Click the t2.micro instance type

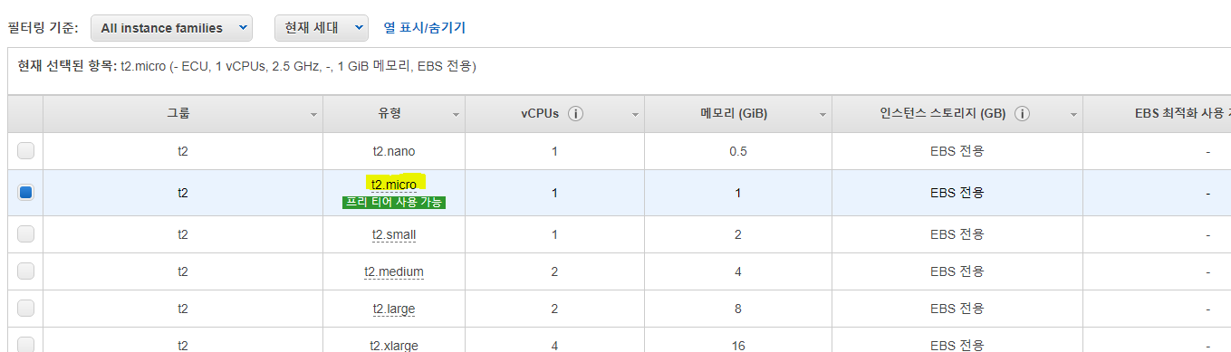pos(394,185)
